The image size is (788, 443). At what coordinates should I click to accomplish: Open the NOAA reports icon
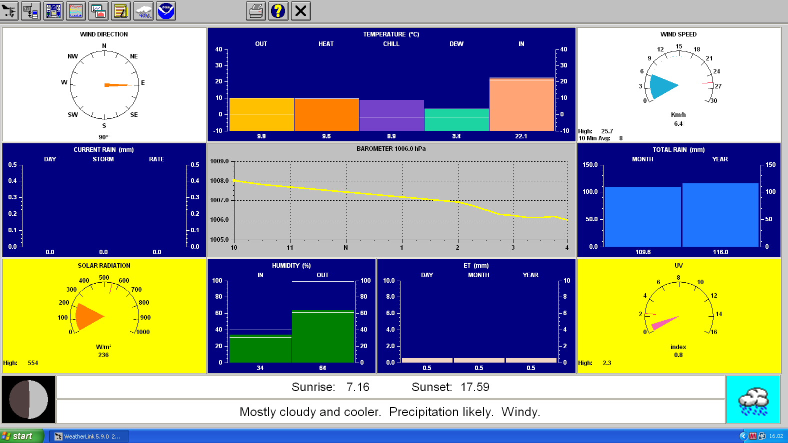click(166, 11)
